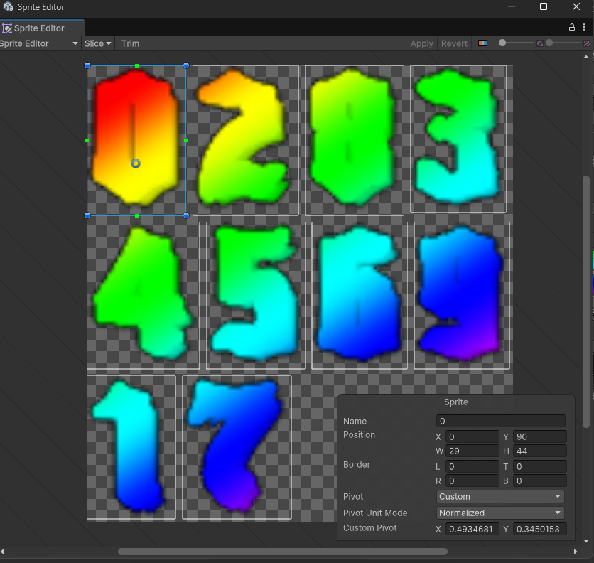Image resolution: width=594 pixels, height=563 pixels.
Task: Click the Border B input field
Action: click(x=540, y=481)
